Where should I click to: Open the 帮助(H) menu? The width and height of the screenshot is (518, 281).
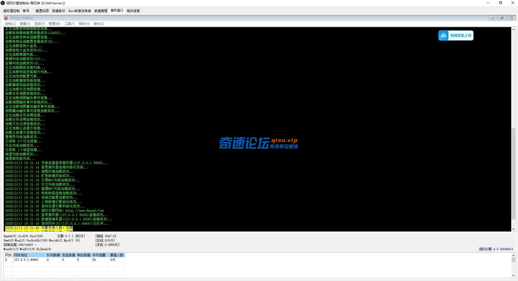tap(84, 24)
